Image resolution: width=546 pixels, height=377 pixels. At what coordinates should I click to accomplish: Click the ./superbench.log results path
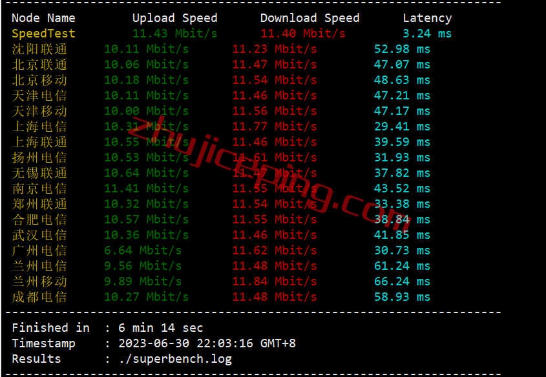(x=175, y=359)
